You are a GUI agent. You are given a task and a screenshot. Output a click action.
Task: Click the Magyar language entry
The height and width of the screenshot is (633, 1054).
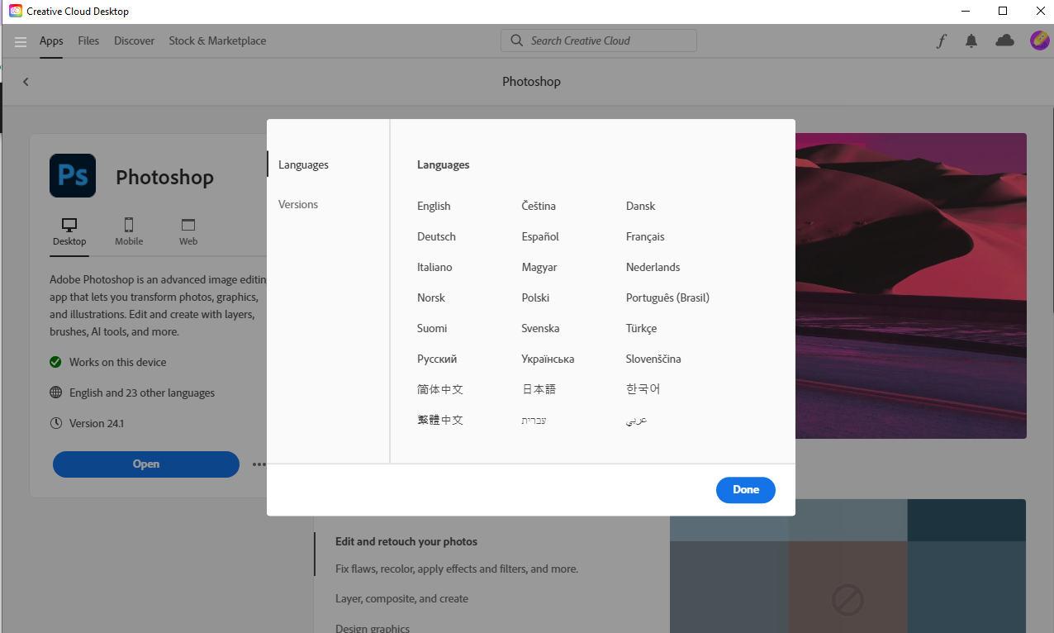(539, 267)
